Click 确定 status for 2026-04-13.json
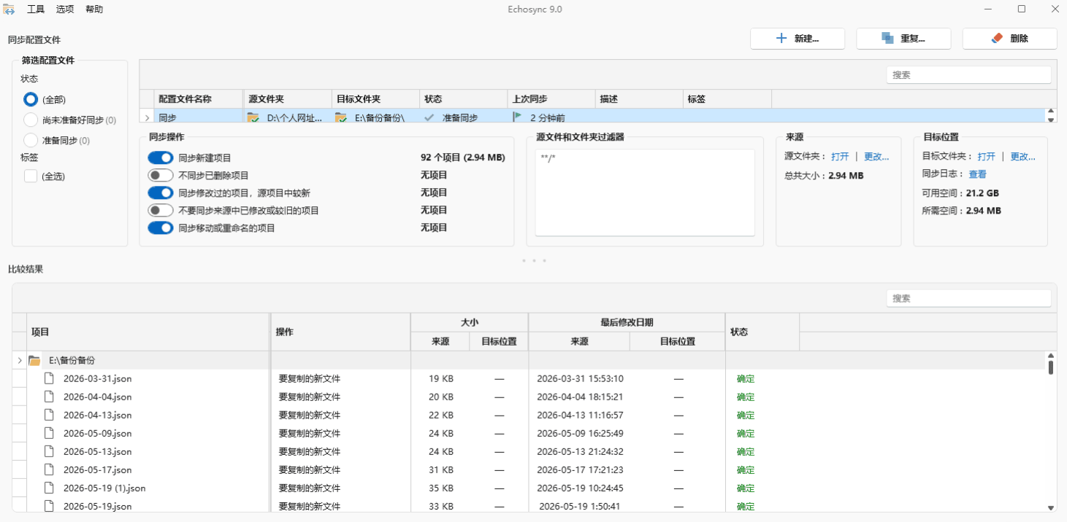This screenshot has height=522, width=1067. tap(746, 415)
